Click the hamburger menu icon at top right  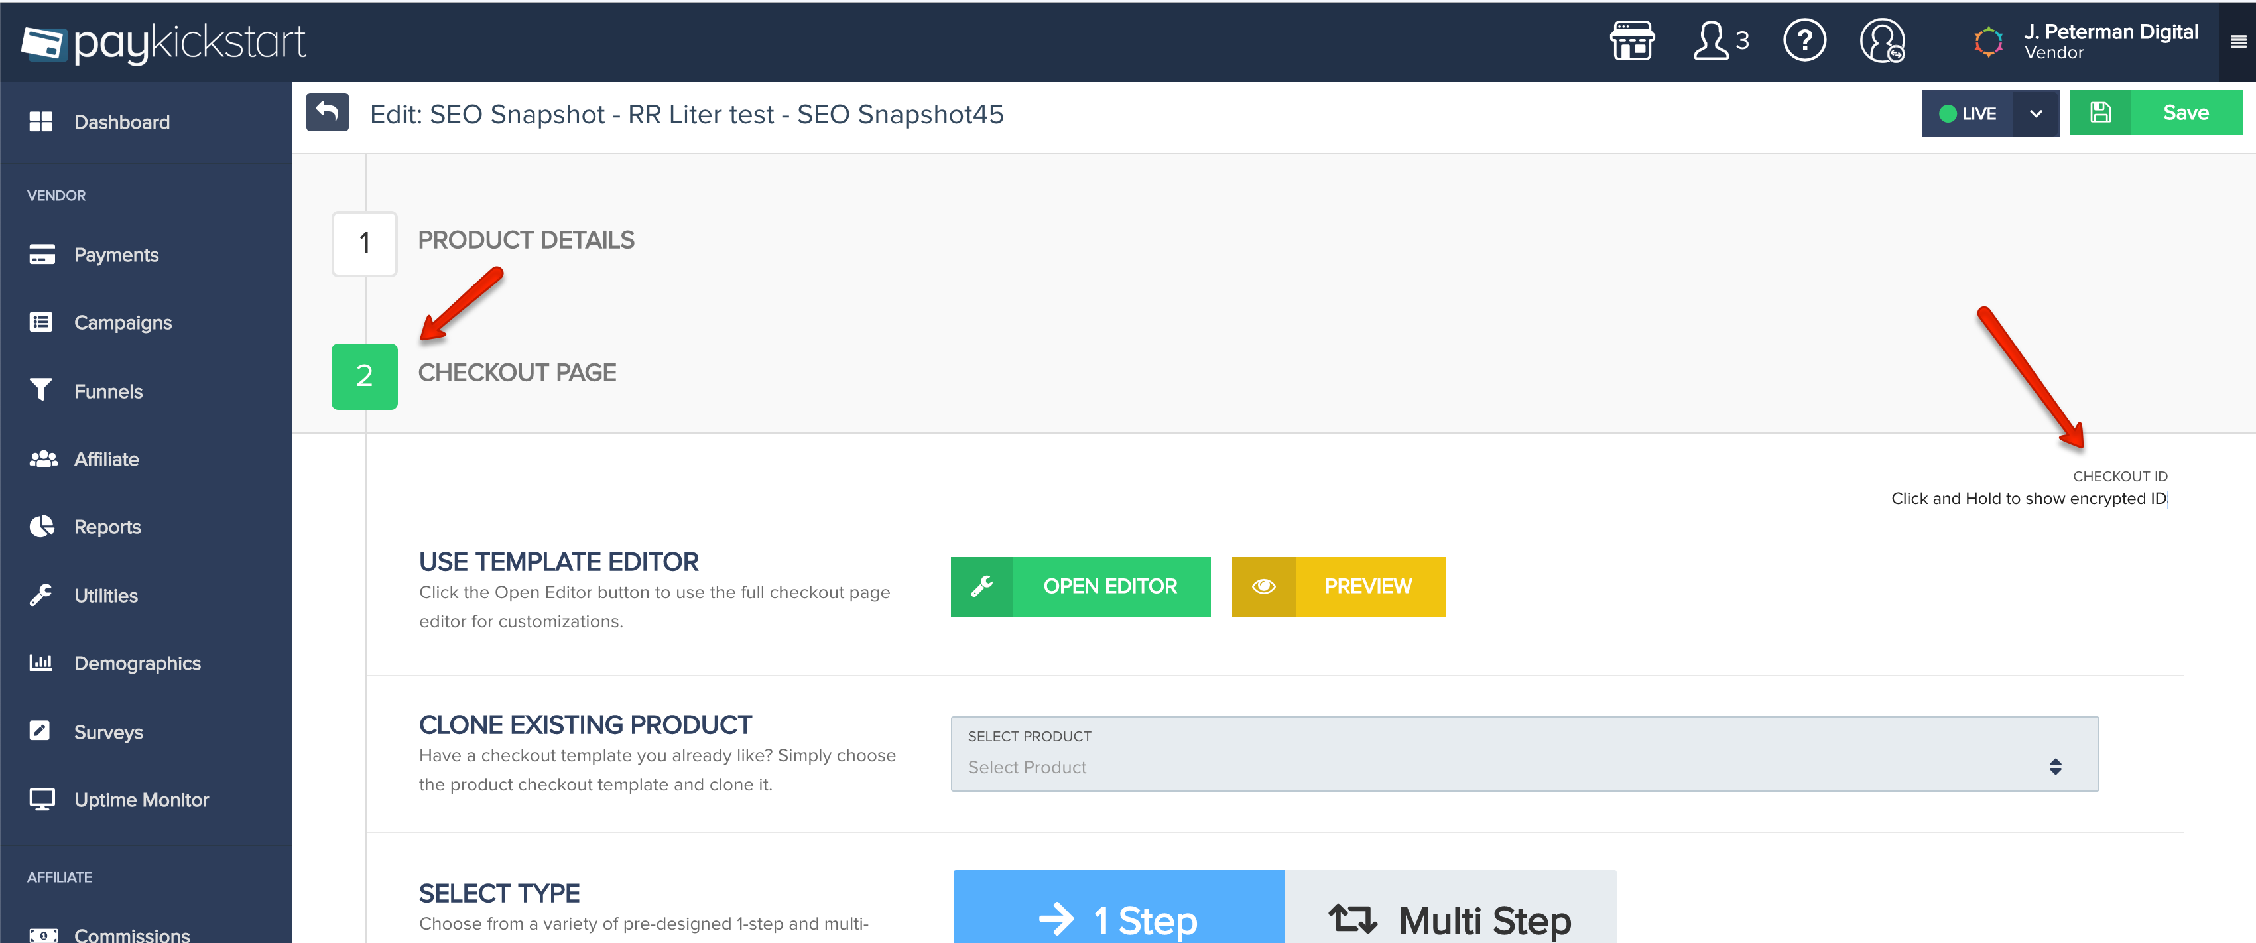2237,41
